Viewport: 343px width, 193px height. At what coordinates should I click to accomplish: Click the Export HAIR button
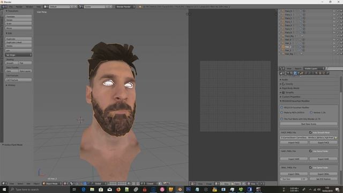pyautogui.click(x=323, y=159)
